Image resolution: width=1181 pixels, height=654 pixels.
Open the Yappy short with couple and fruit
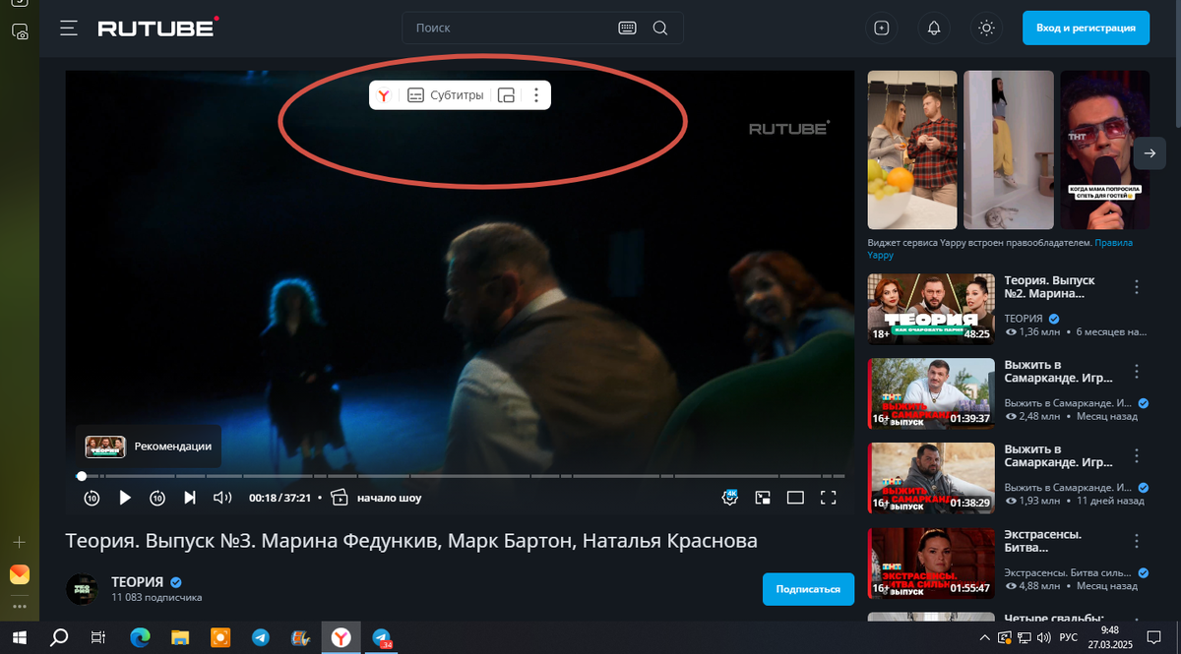[x=911, y=149]
